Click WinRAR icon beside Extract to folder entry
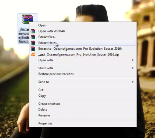Image resolution: width=155 pixels, height=138 pixels. click(33, 49)
